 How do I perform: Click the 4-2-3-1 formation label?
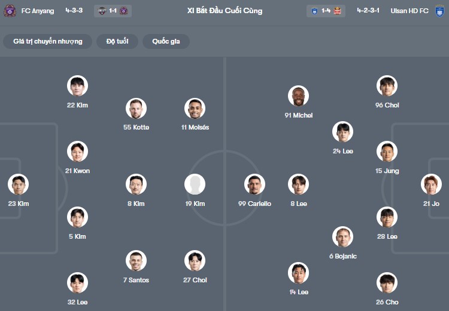[x=369, y=11]
